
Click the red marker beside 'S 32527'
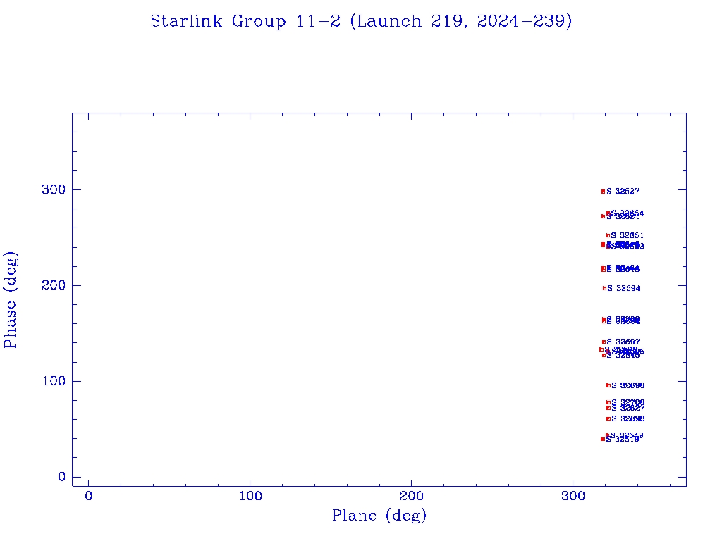(x=604, y=192)
